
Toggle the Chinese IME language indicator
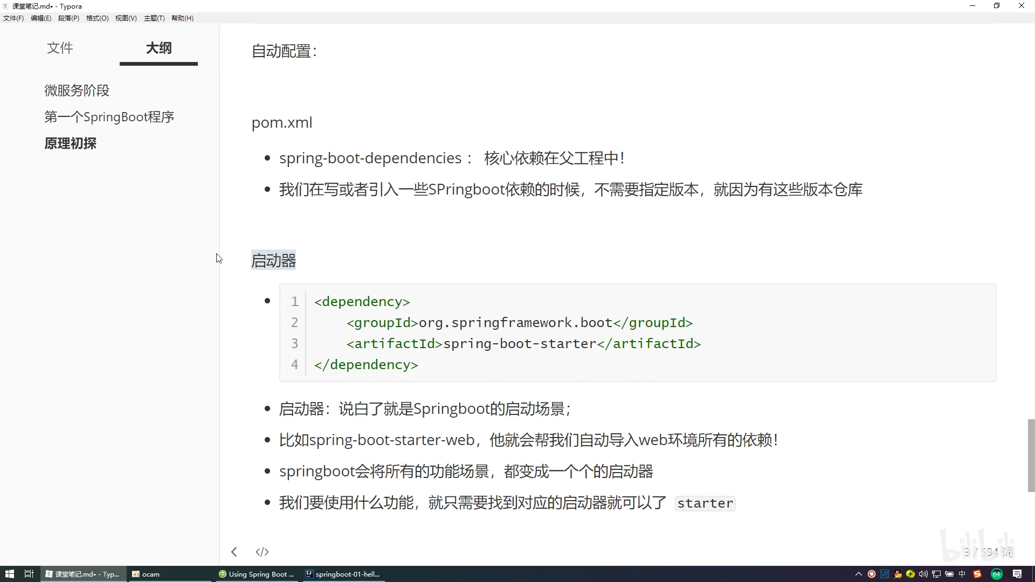click(962, 574)
